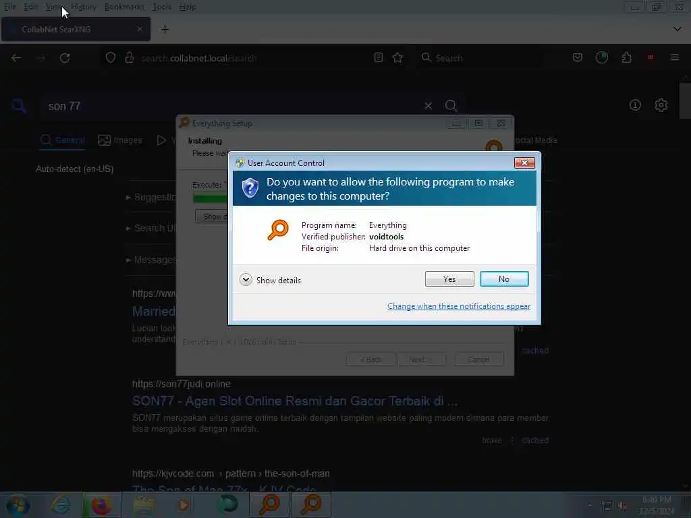Screen dimensions: 691x518
Task: Click the site lock icon in address bar
Action: click(x=129, y=58)
